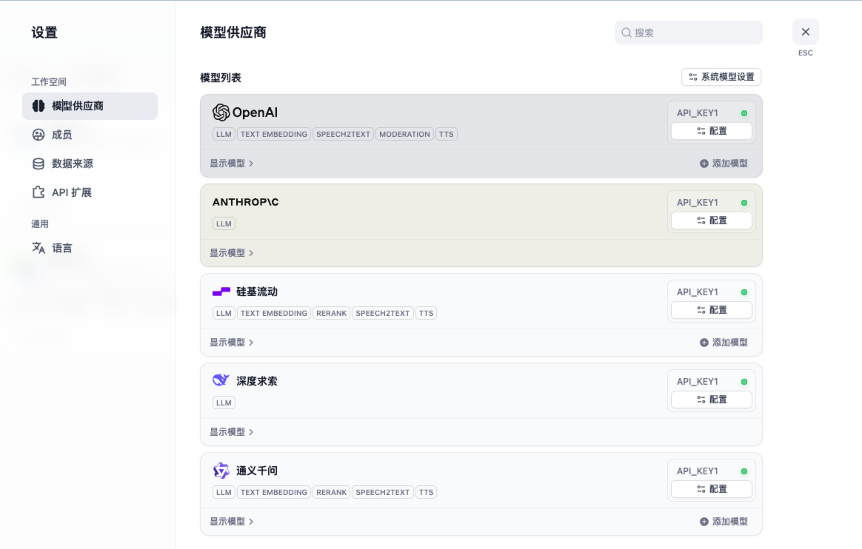862x549 pixels.
Task: Click the RERANK tag on 硅基流动
Action: coord(332,313)
